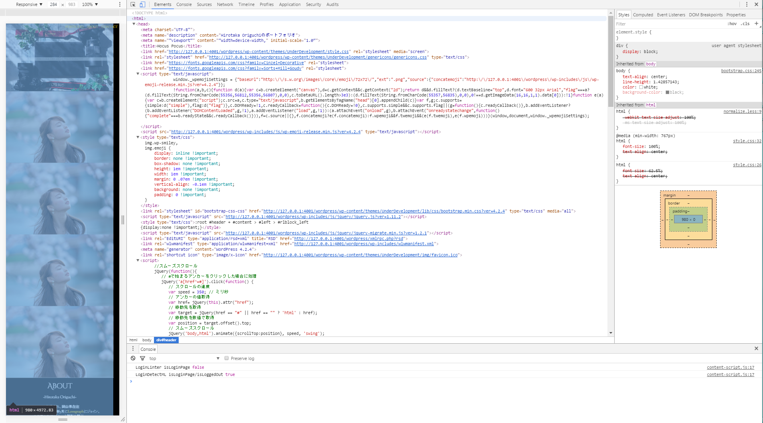The height and width of the screenshot is (423, 763).
Task: Collapse the head element tree node
Action: coord(134,24)
